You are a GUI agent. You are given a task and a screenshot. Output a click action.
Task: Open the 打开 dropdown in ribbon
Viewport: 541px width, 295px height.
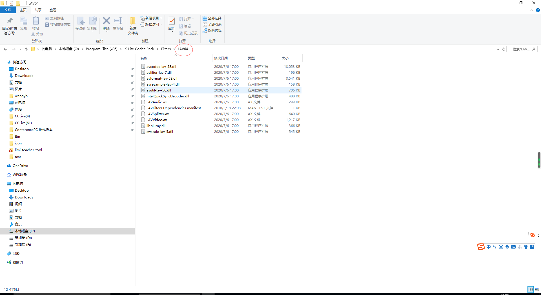(x=187, y=19)
